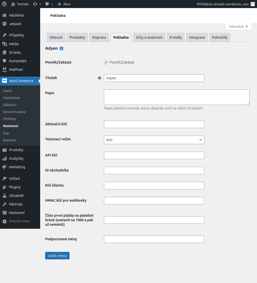Expand the Nápověda help panel
Viewport: 257px width, 283px height.
click(238, 27)
